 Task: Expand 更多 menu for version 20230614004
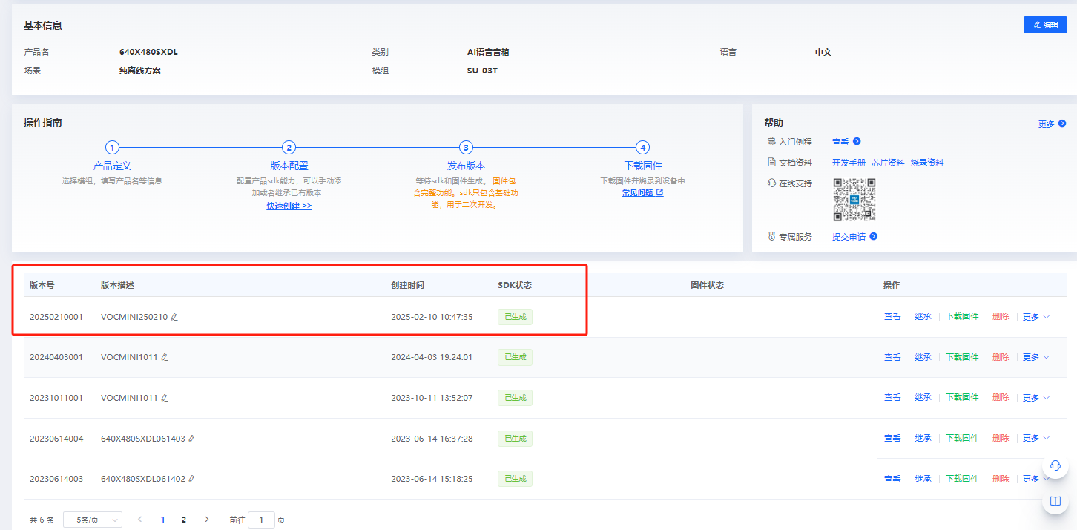pos(1035,439)
